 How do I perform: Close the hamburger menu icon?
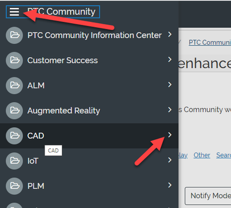14,12
